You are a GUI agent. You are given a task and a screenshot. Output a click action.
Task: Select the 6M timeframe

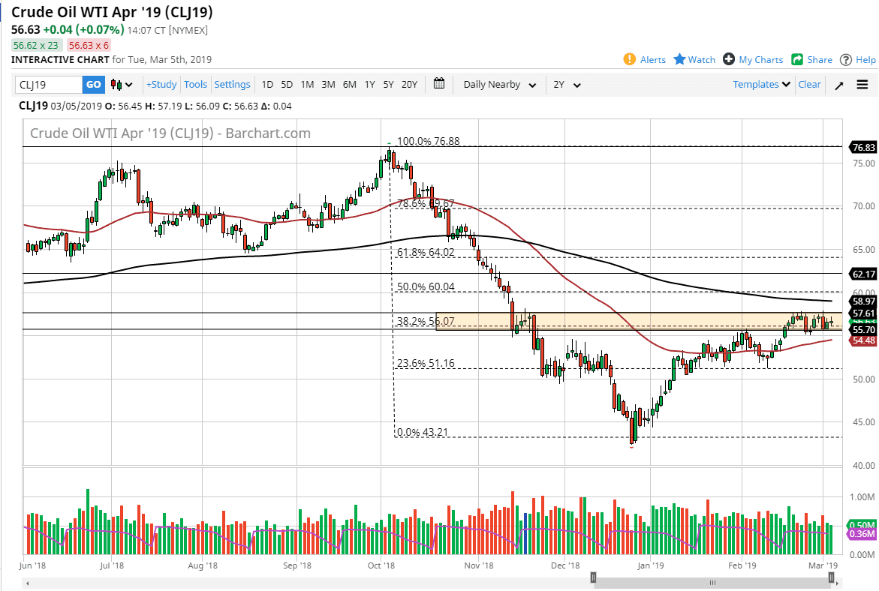(x=348, y=84)
